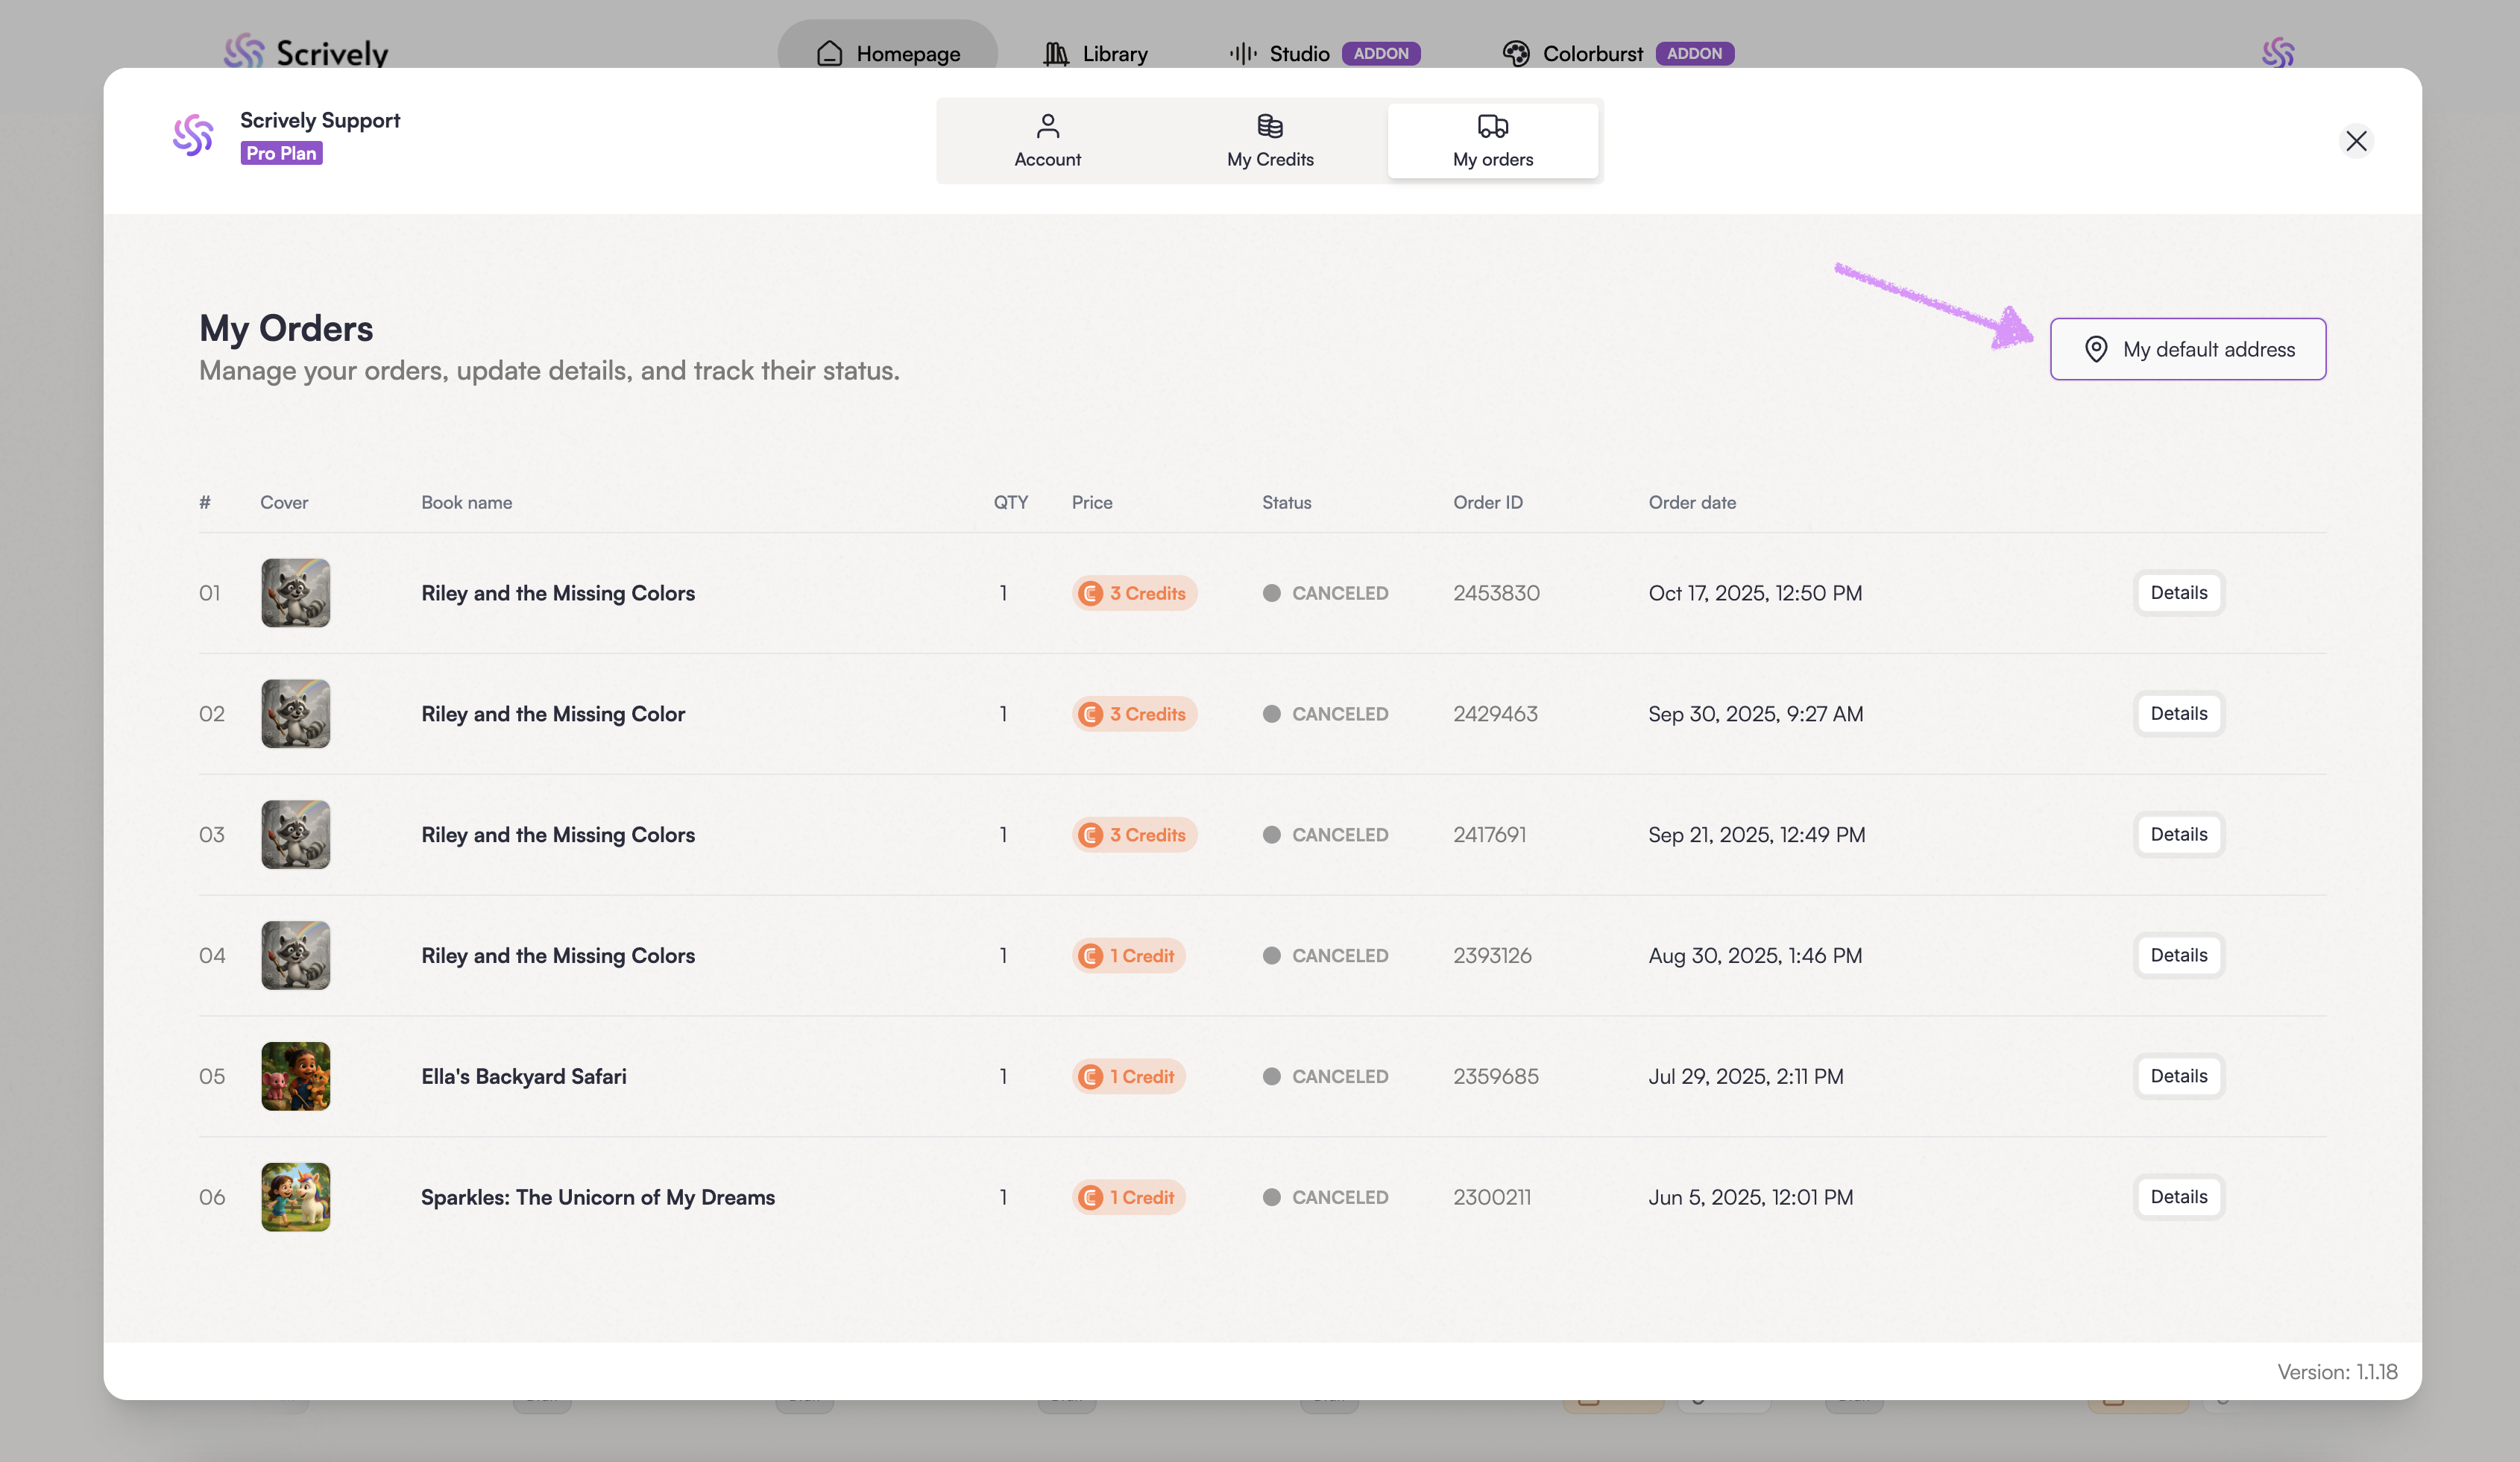Click Details on the Sparkles Unicorn order
Screen dimensions: 2520x1462
point(2178,1198)
